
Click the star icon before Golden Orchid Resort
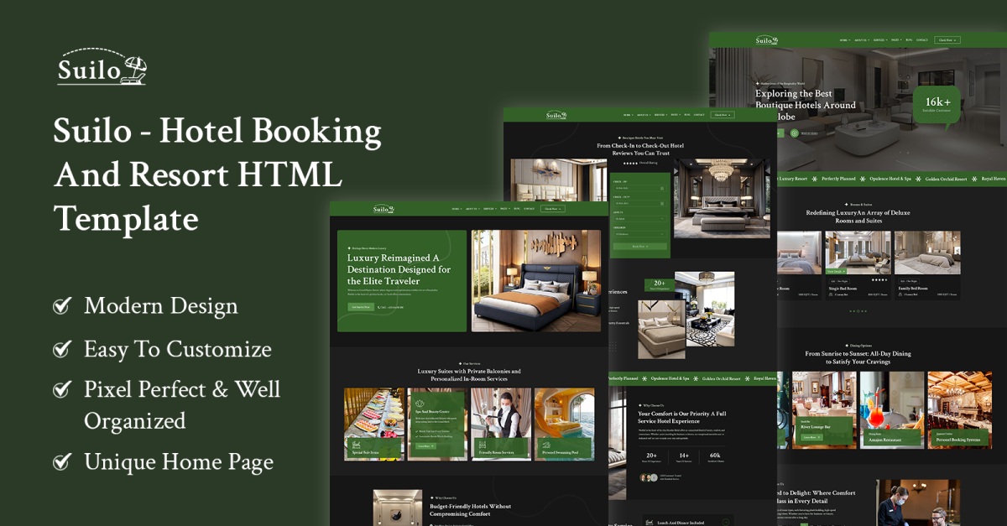pyautogui.click(x=918, y=179)
